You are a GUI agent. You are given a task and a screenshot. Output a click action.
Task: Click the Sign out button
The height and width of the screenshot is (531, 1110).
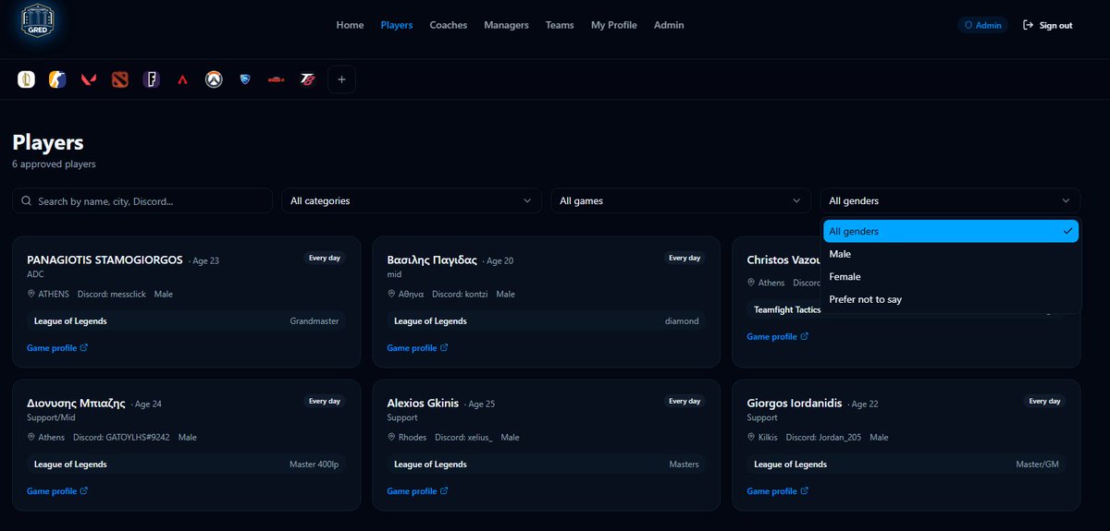[1047, 25]
